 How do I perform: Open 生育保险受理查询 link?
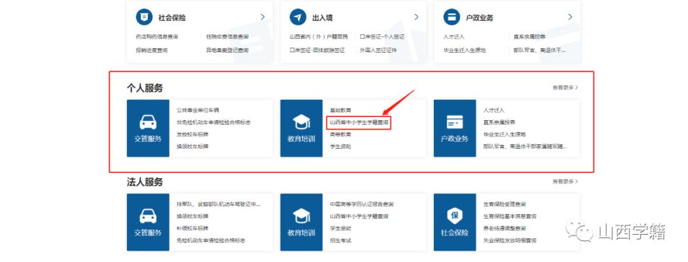click(x=505, y=204)
